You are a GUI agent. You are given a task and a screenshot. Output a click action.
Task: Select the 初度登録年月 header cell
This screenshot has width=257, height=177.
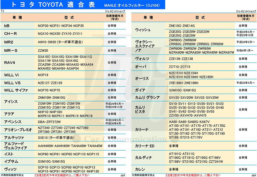pos(115,17)
